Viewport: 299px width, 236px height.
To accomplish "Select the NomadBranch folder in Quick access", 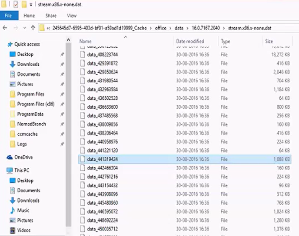I will (x=31, y=124).
